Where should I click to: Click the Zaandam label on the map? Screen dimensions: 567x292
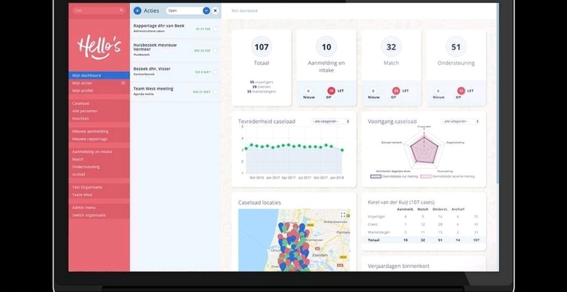click(320, 255)
